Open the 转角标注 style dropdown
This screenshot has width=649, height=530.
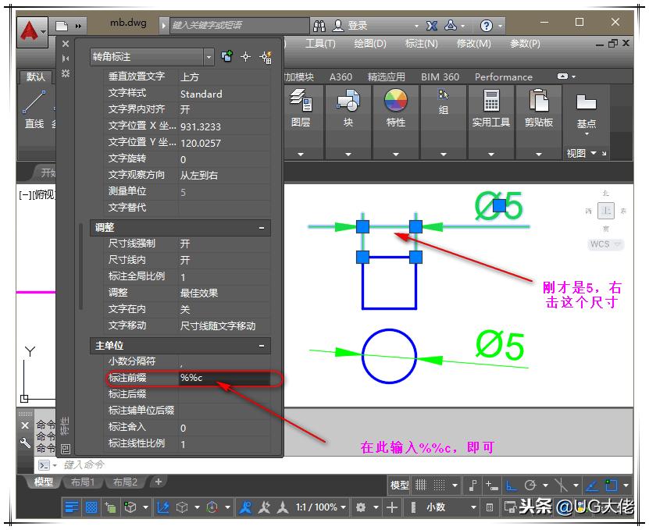(x=208, y=56)
